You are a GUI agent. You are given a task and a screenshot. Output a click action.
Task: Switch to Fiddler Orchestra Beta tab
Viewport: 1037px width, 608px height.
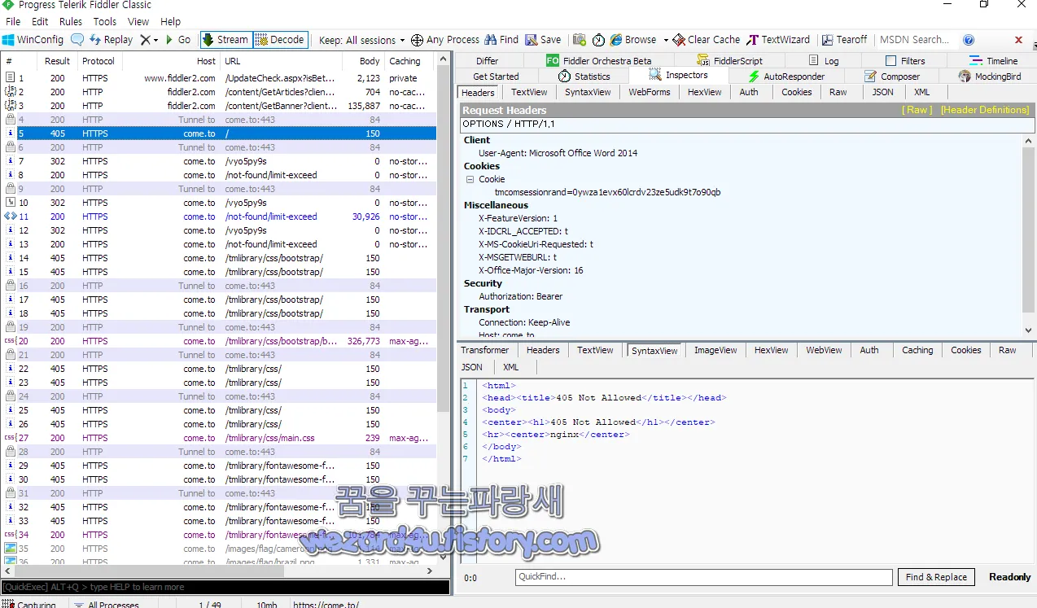tap(598, 61)
